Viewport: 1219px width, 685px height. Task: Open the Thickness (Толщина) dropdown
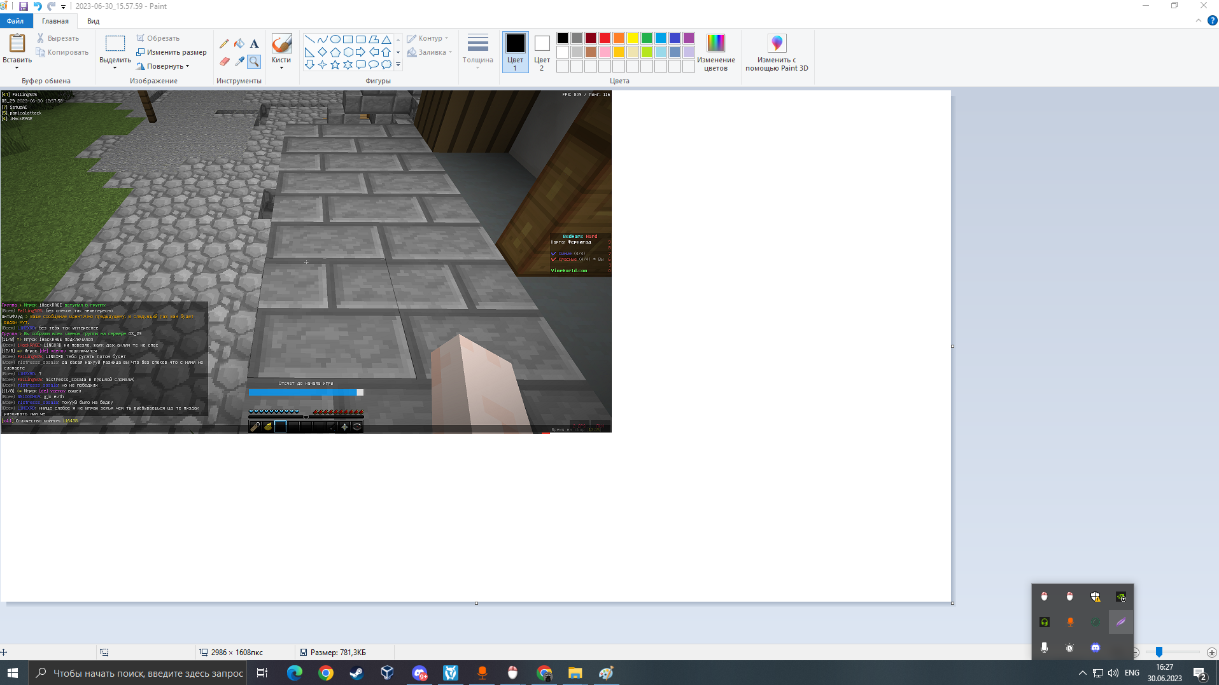click(477, 52)
